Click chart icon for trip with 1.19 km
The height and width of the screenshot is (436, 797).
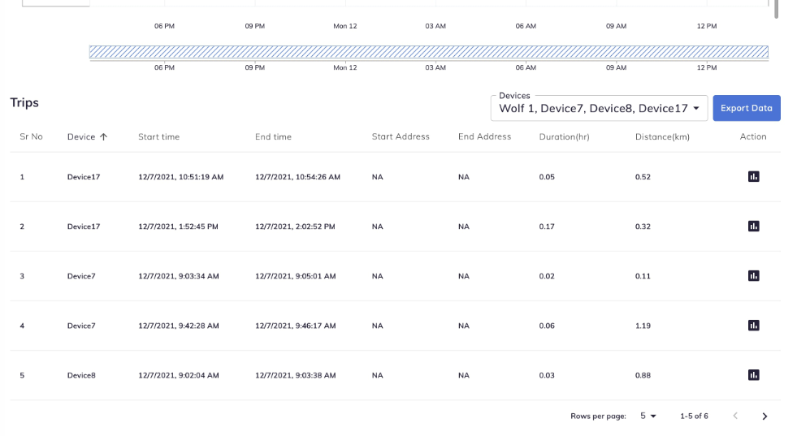pos(753,326)
